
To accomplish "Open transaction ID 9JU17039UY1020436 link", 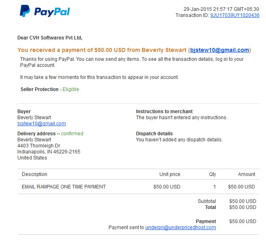I will coord(235,15).
